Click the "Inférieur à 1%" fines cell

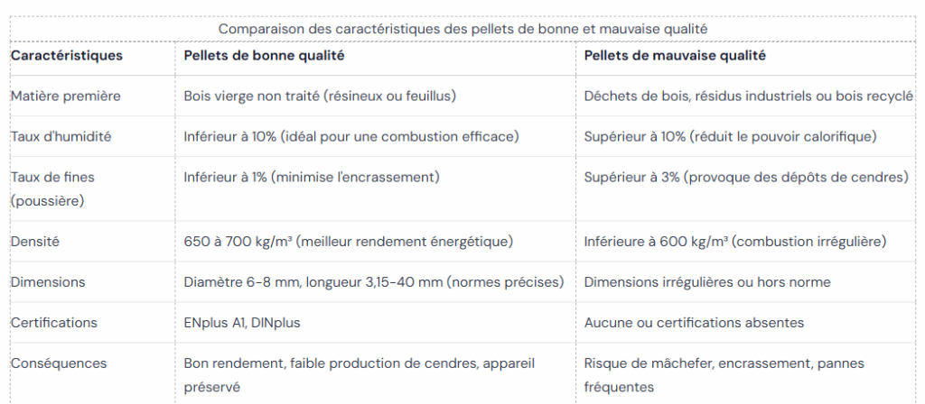click(x=312, y=178)
